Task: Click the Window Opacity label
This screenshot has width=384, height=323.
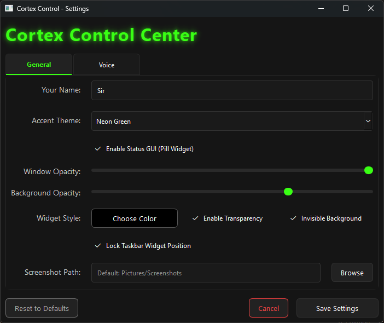Action: click(x=52, y=171)
